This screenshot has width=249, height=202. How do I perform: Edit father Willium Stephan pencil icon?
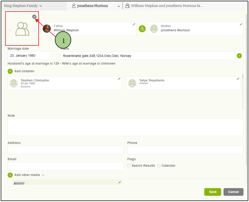pos(134,24)
